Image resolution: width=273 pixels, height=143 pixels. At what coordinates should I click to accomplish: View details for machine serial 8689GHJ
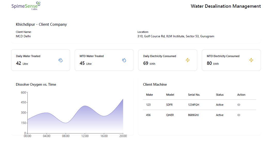point(239,115)
